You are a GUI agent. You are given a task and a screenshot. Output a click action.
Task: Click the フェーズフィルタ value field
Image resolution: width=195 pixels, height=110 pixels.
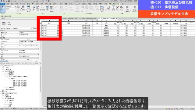(x=28, y=51)
